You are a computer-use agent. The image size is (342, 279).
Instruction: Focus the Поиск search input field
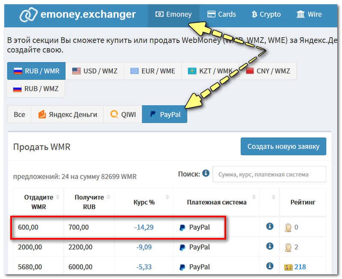(269, 174)
